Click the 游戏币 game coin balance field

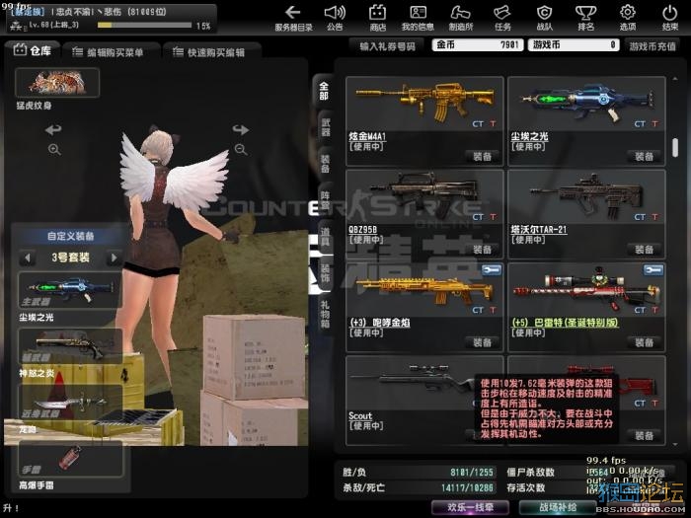point(575,45)
